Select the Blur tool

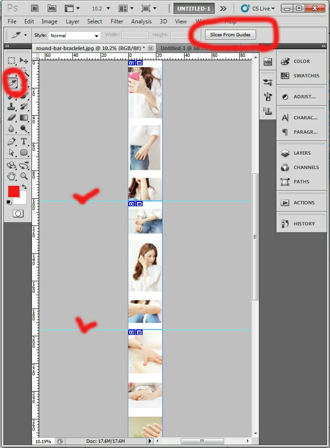11,128
